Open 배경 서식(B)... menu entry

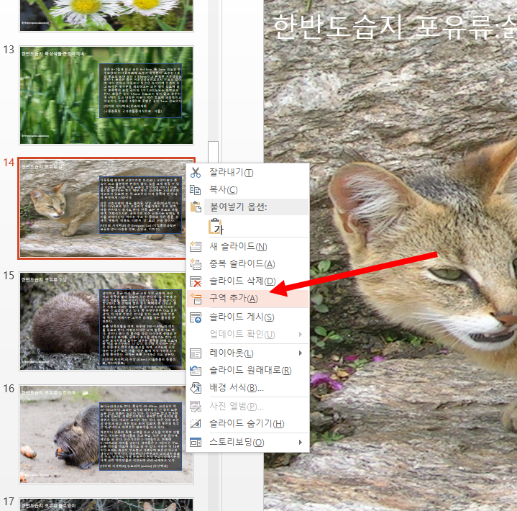(x=248, y=388)
